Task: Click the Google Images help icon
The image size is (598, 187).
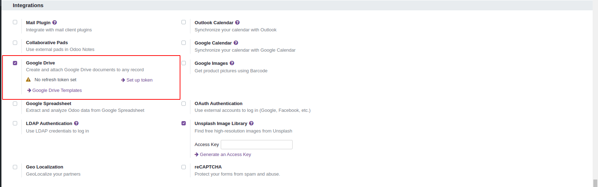Action: 232,63
